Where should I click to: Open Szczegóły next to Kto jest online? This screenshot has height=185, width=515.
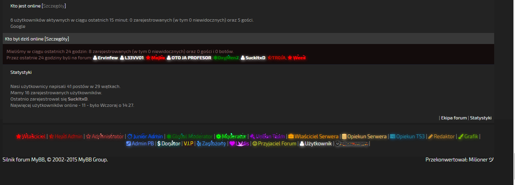54,6
